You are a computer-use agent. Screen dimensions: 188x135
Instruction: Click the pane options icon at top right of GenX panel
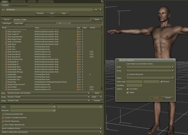[102, 2]
